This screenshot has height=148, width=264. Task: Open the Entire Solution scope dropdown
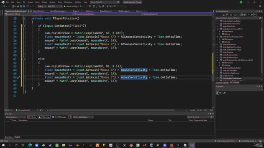click(15, 117)
